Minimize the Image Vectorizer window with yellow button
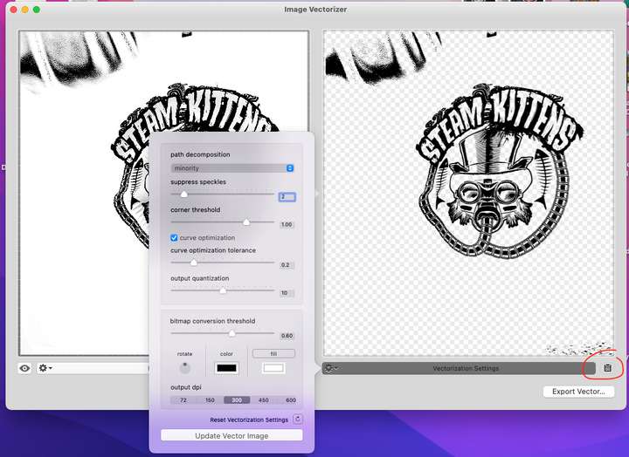629x457 pixels. [x=24, y=10]
